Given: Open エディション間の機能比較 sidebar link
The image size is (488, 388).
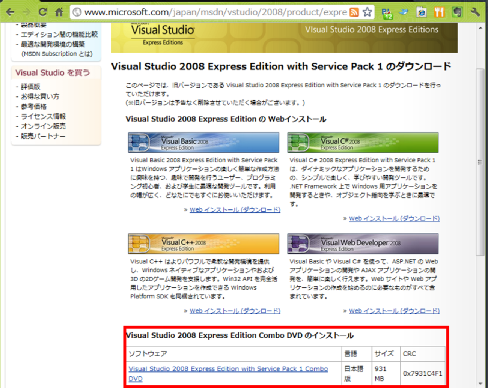Looking at the screenshot, I should (x=59, y=34).
